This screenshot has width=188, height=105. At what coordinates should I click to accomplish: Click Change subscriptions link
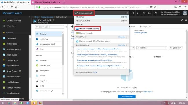[95, 72]
